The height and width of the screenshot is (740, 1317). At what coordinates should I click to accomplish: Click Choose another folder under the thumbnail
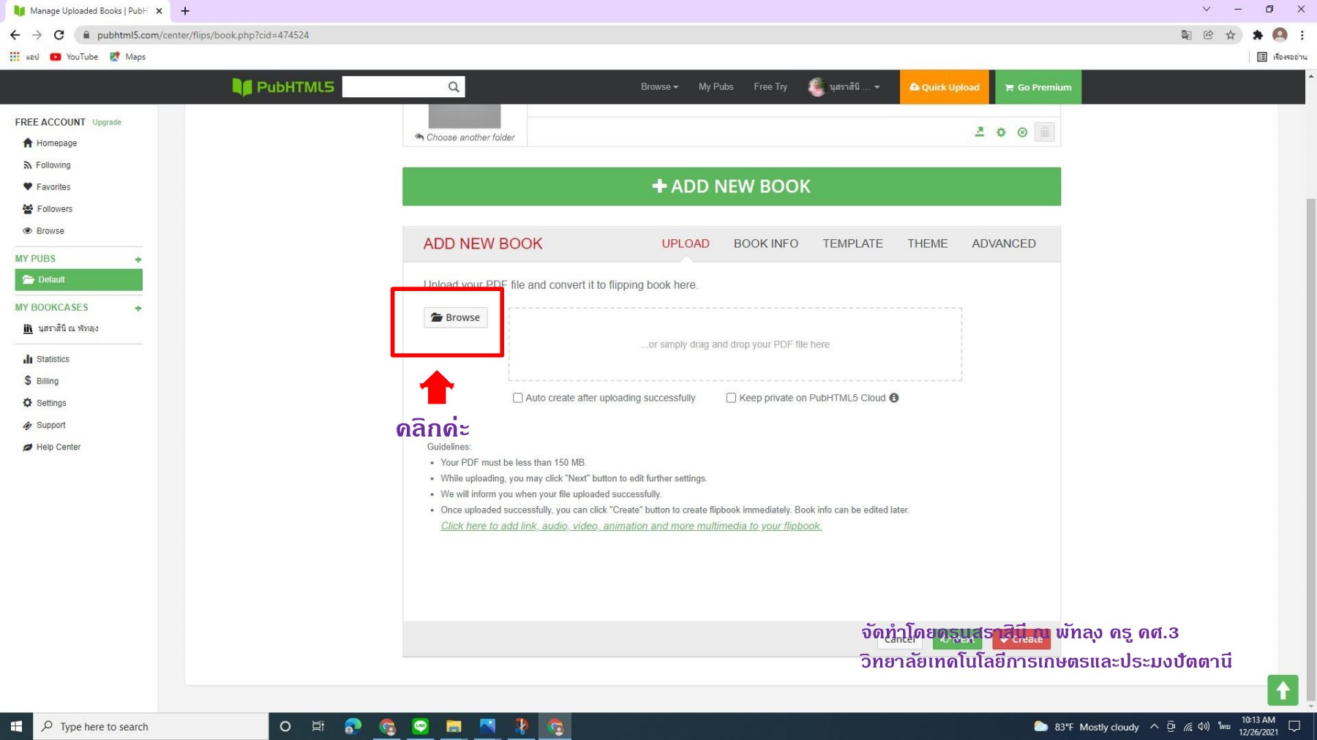click(x=465, y=137)
